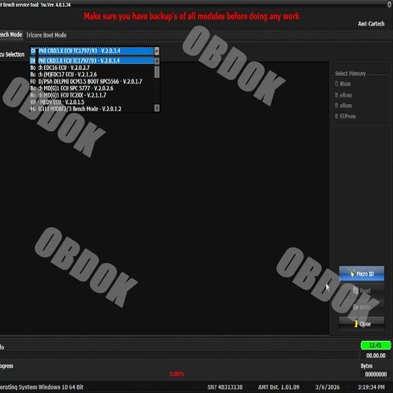Click the Select Memory group label

[x=350, y=73]
